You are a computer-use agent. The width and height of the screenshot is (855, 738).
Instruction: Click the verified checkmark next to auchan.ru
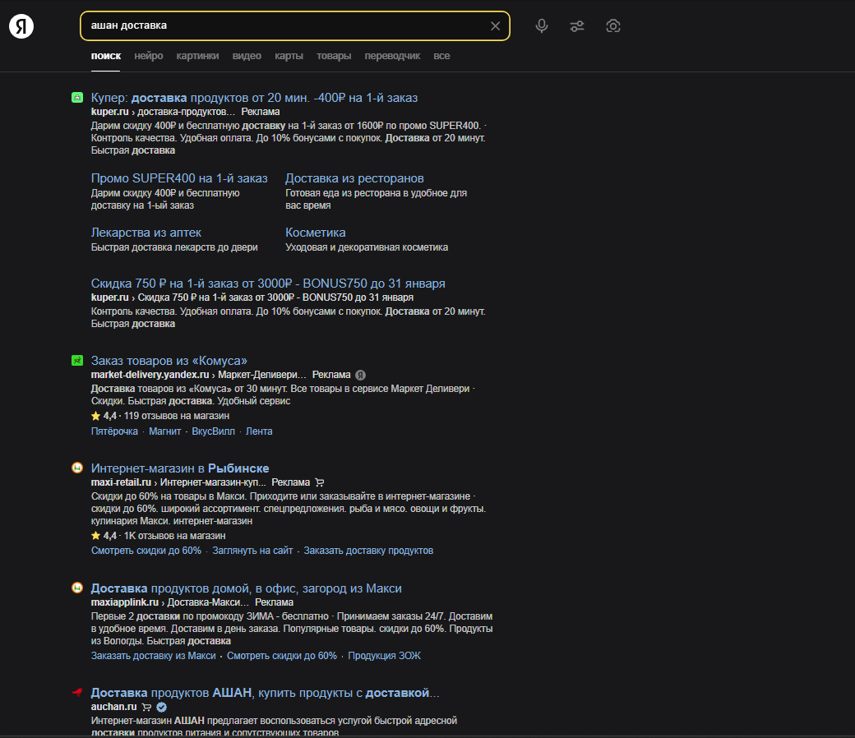[x=161, y=707]
